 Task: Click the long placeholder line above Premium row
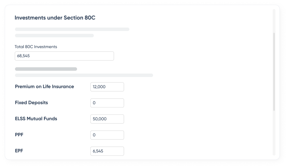coord(84,75)
